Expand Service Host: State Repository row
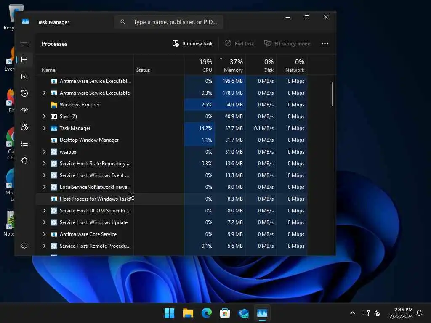Viewport: 431px width, 323px height. (44, 164)
